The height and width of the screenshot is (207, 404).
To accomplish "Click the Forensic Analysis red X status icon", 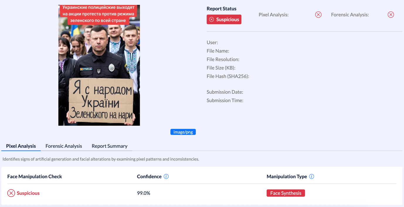I will 391,15.
